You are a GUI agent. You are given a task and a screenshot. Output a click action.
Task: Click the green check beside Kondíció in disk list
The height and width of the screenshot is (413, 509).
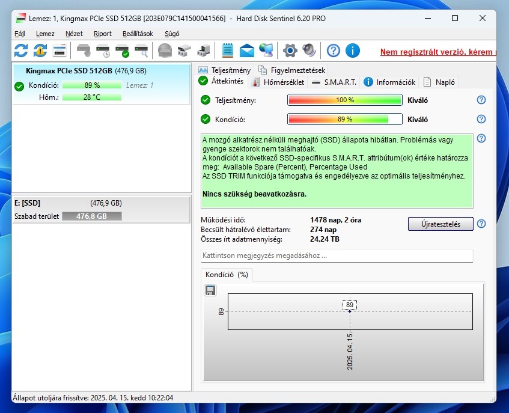(x=19, y=87)
